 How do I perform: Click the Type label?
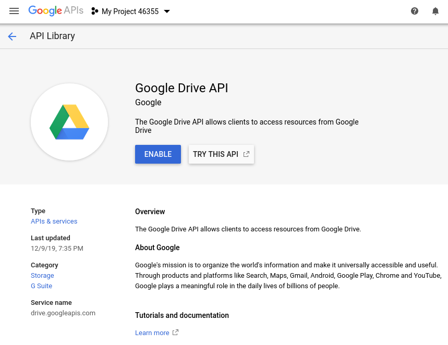tap(38, 211)
